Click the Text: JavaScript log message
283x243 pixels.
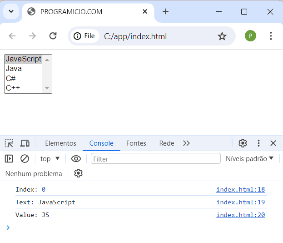[x=45, y=202]
